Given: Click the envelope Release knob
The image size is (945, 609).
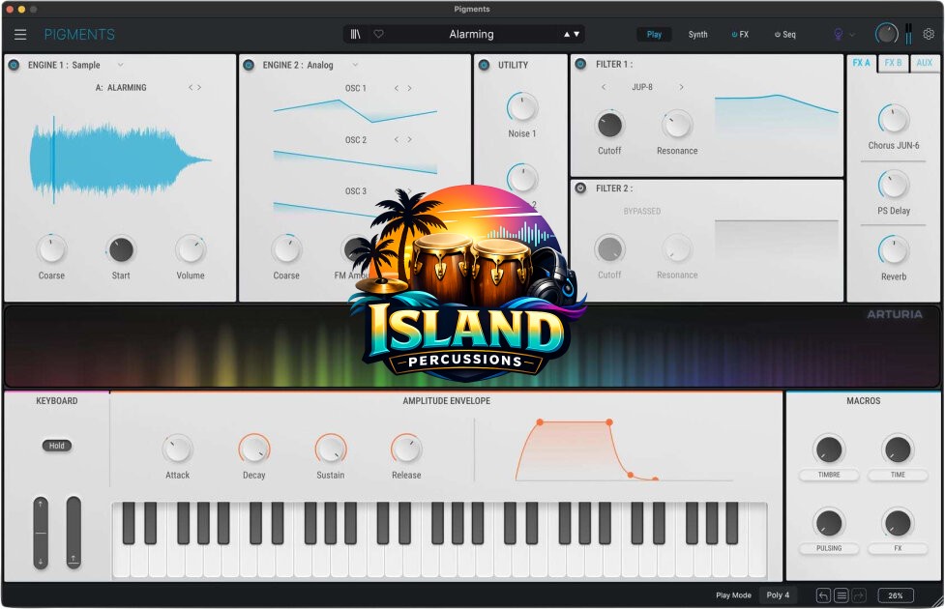Looking at the screenshot, I should 406,449.
